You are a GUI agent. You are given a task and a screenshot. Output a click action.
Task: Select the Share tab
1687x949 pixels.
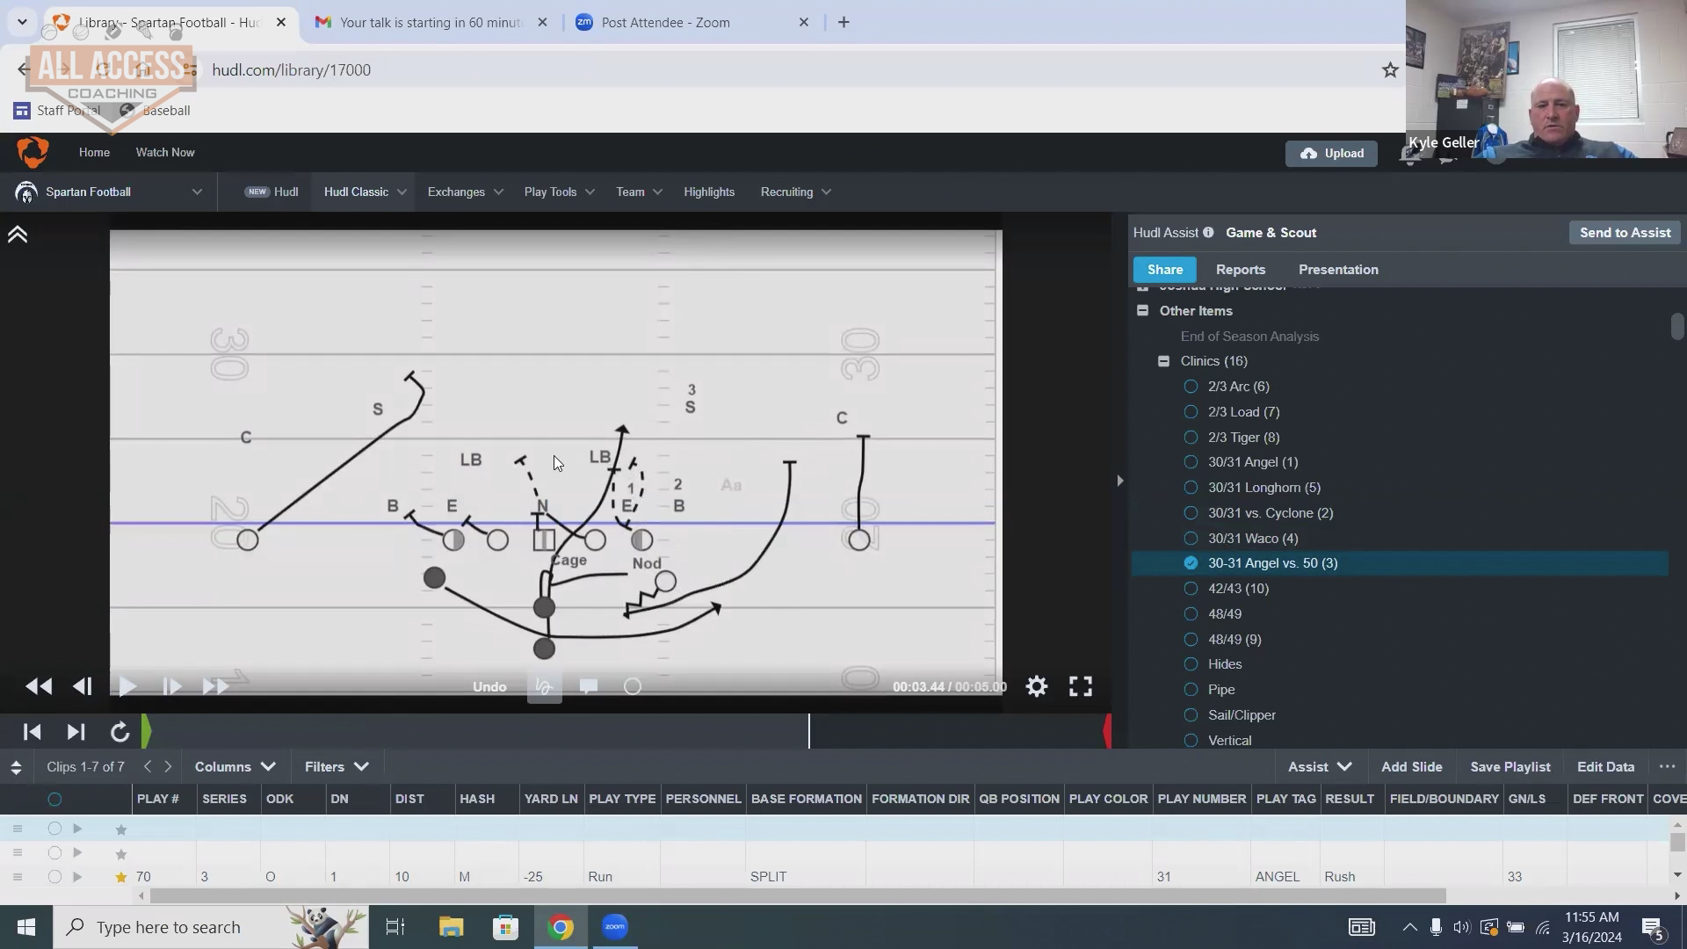(1165, 270)
